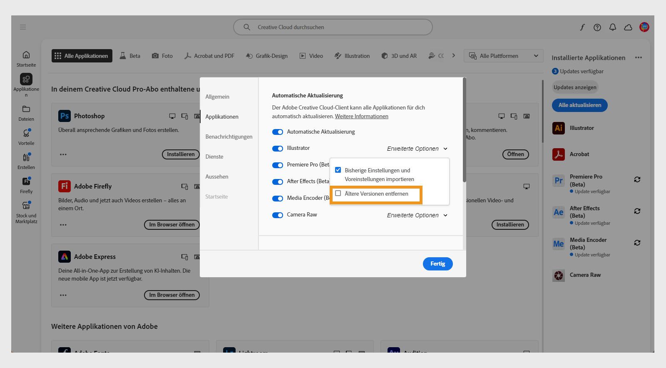Select the Dienste settings tab
This screenshot has height=368, width=666.
pos(214,157)
